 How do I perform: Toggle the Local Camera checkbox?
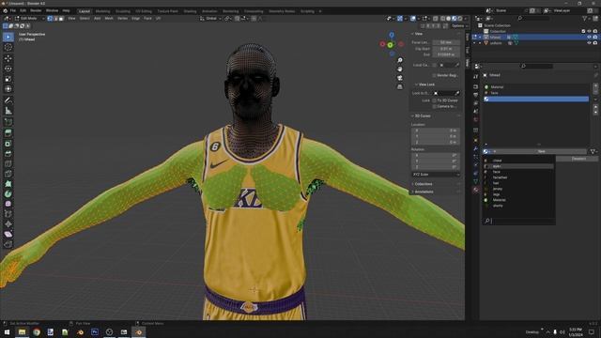pos(434,65)
